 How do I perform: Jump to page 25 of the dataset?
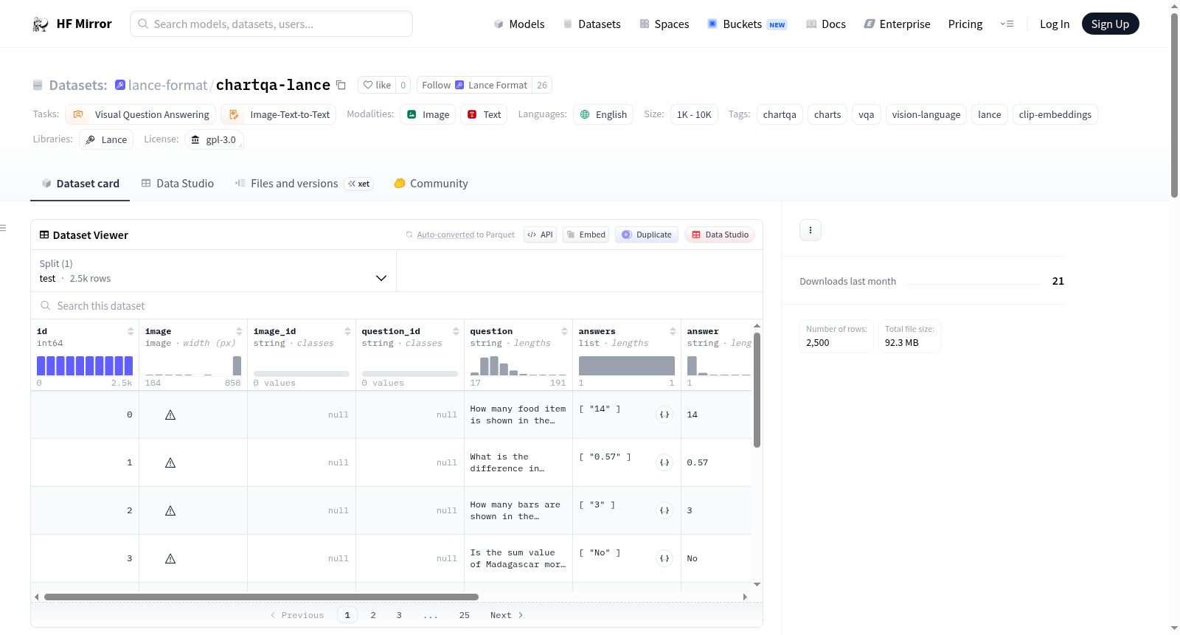(465, 616)
